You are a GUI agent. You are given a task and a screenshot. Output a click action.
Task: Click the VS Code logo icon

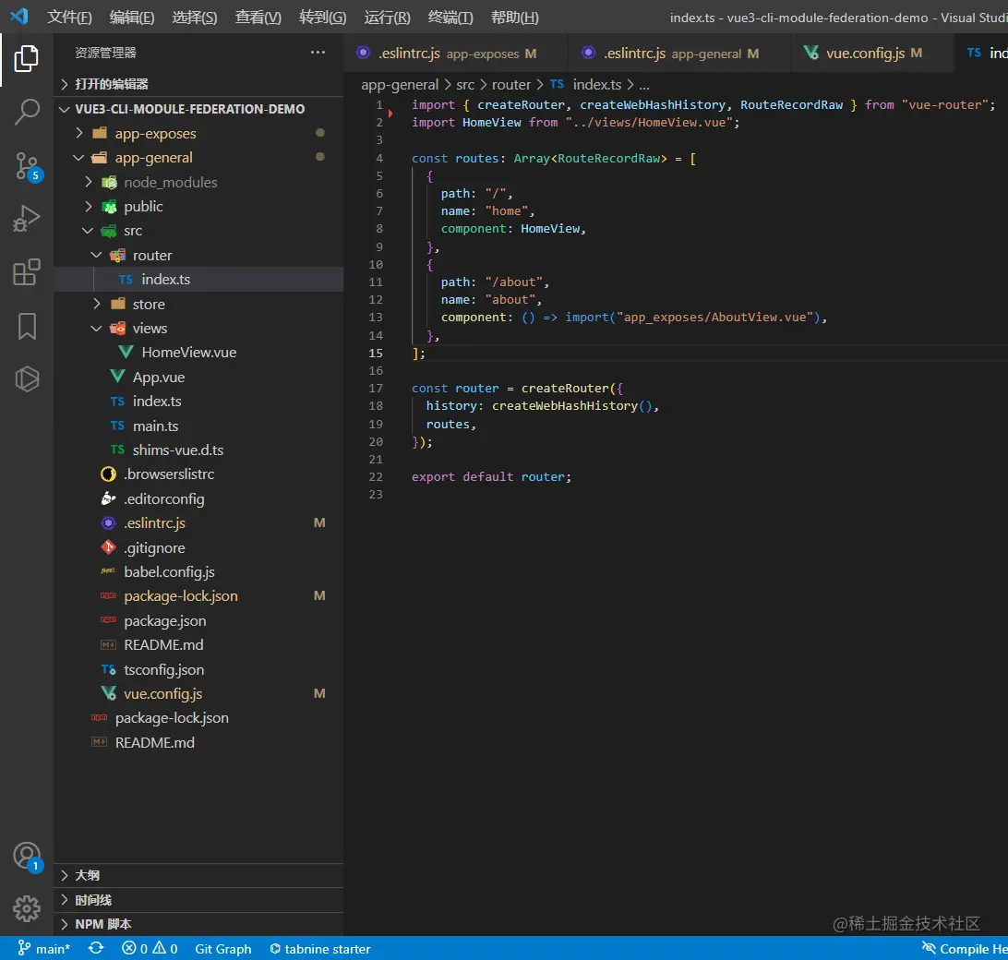[19, 16]
